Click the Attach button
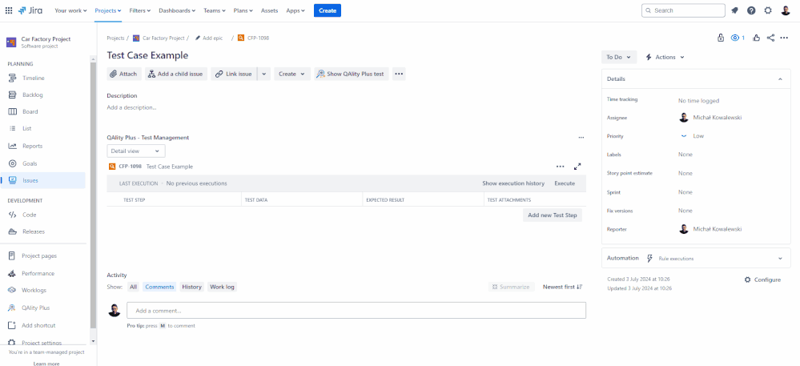Screen dimensions: 800x366 pos(124,74)
